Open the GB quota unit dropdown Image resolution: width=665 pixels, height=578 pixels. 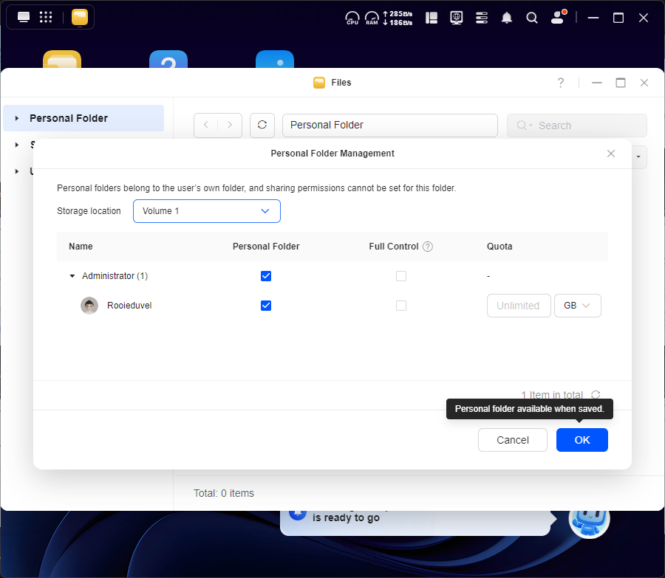pos(578,306)
